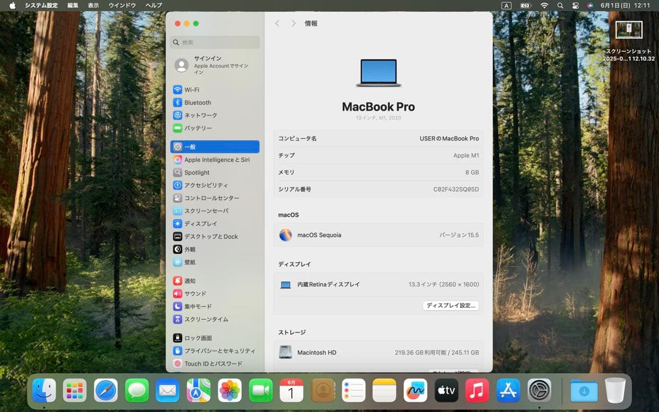Open the screenshot thumbnail on the desktop
The image size is (659, 412).
(629, 29)
